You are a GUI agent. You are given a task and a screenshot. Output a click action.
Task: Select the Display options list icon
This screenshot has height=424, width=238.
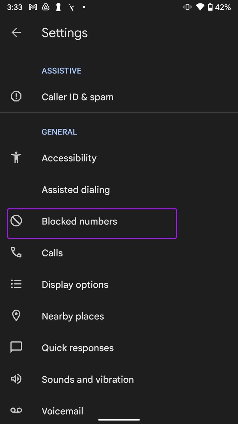pos(16,284)
